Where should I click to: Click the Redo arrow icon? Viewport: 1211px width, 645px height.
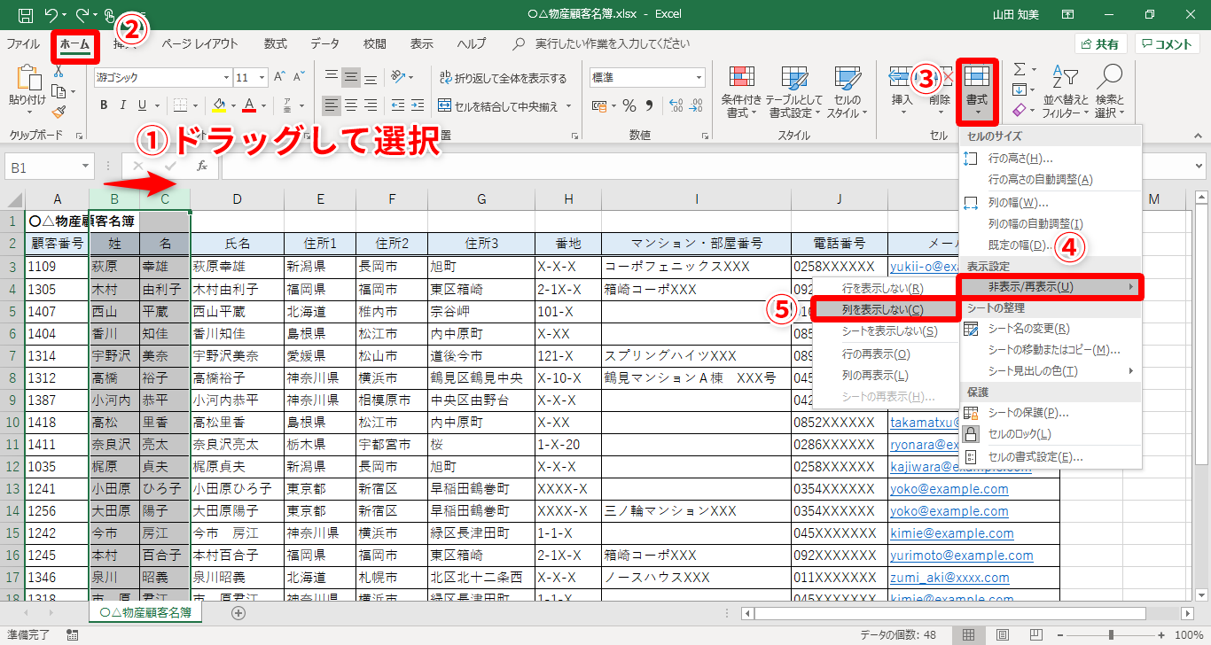(82, 14)
